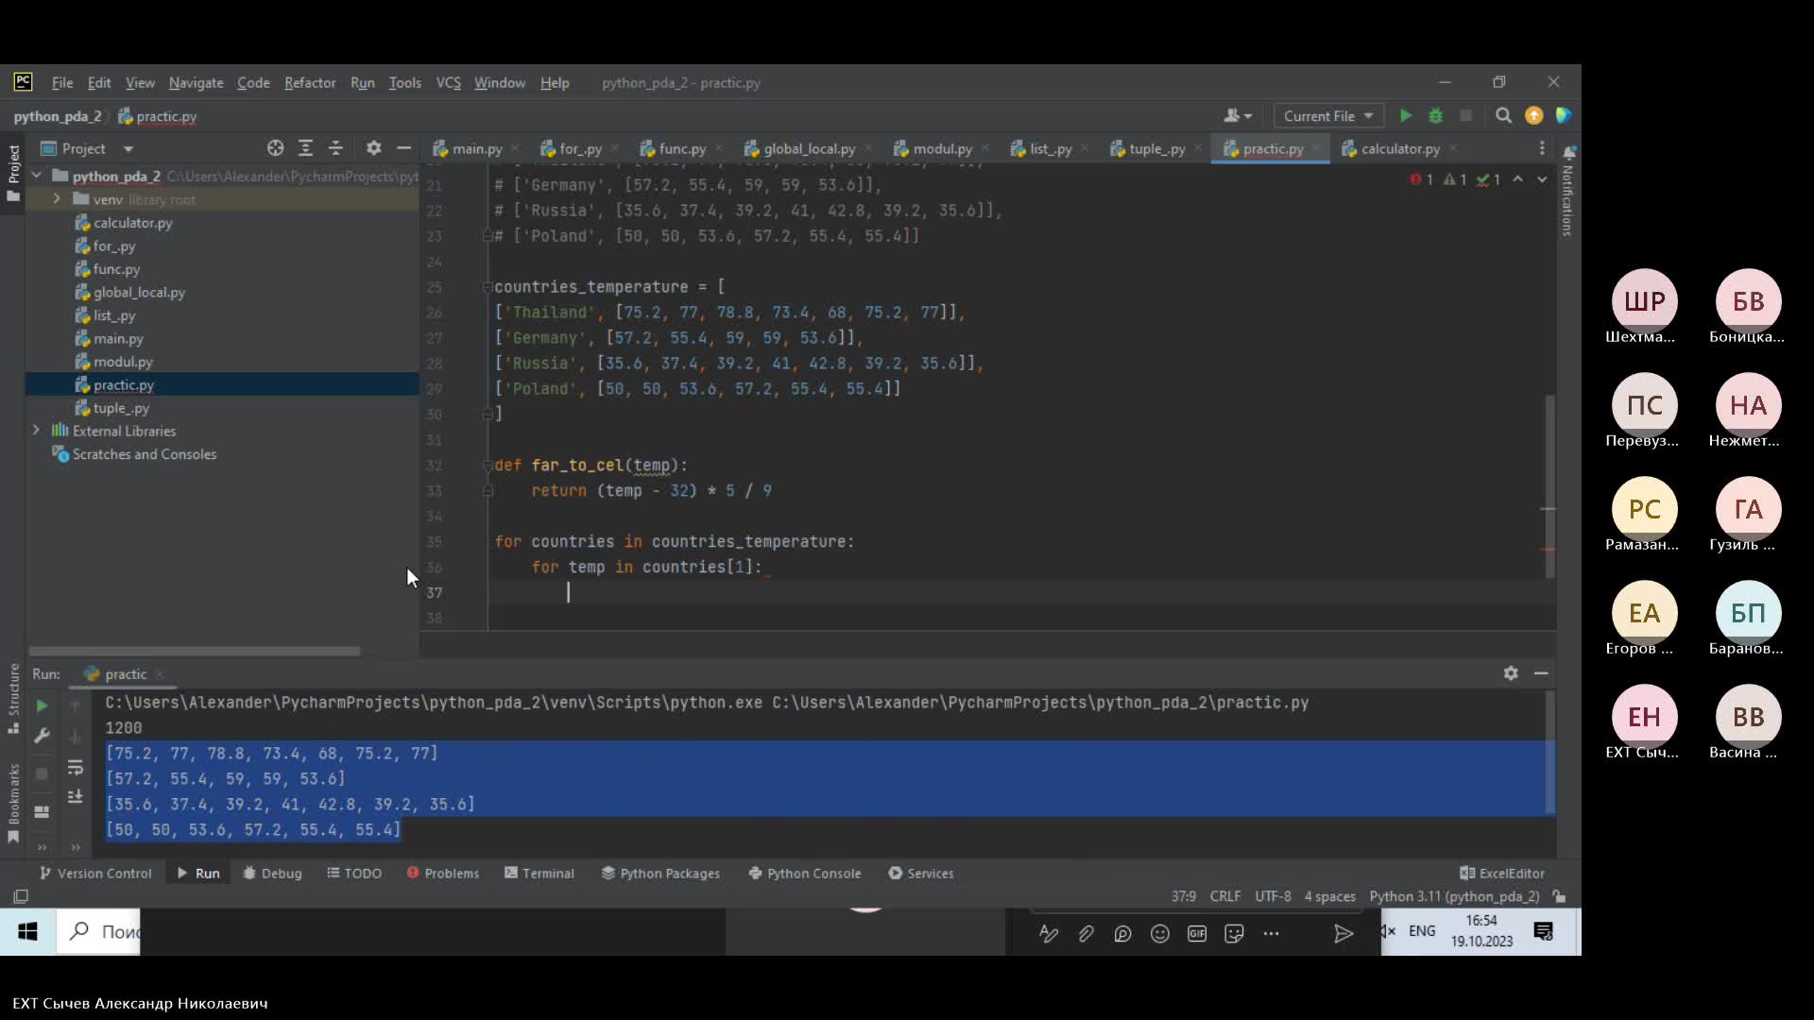Click the emoji smiley icon in chat bar
Screen dimensions: 1814x1020
(1160, 934)
